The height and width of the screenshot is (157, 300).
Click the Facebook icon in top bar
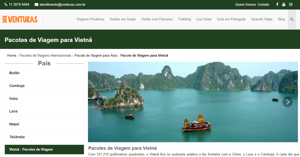(x=277, y=4)
